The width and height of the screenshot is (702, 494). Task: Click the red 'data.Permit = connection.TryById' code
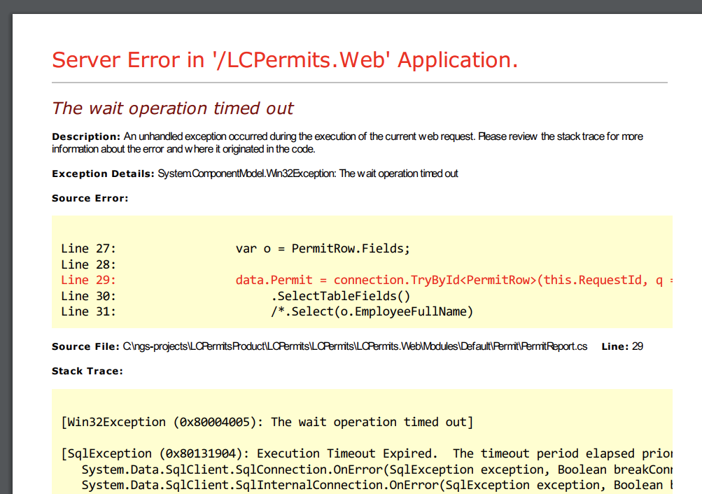click(x=454, y=280)
